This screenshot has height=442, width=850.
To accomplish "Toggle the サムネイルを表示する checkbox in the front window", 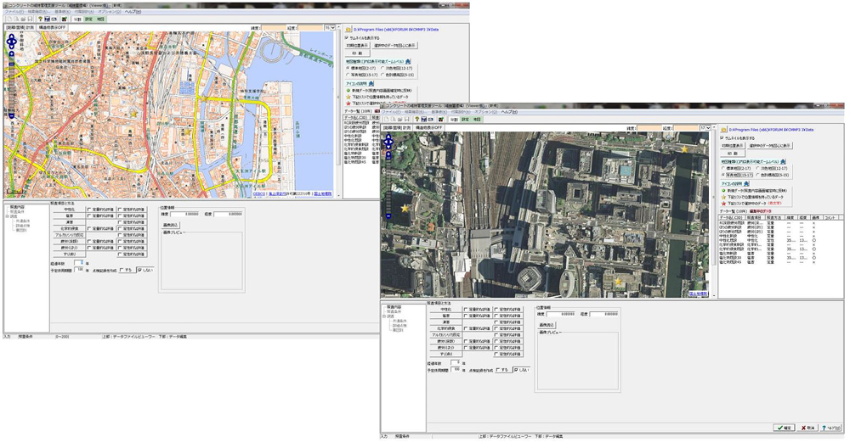I will [x=722, y=137].
